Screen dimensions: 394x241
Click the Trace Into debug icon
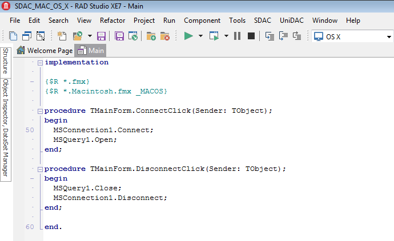pos(270,36)
